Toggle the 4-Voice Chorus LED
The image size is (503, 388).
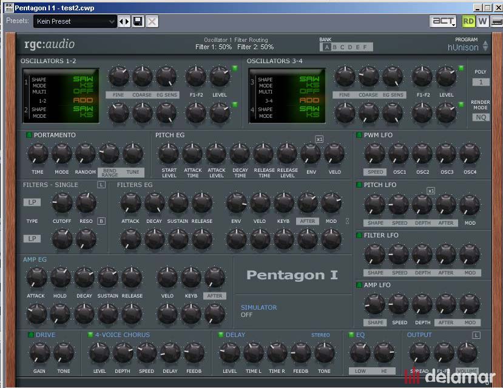pyautogui.click(x=90, y=335)
